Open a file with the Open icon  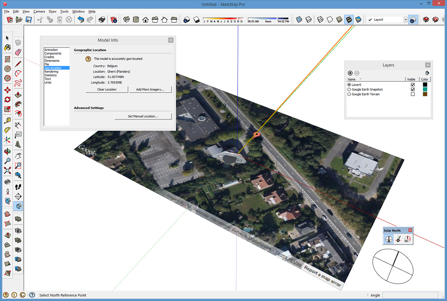(19, 19)
